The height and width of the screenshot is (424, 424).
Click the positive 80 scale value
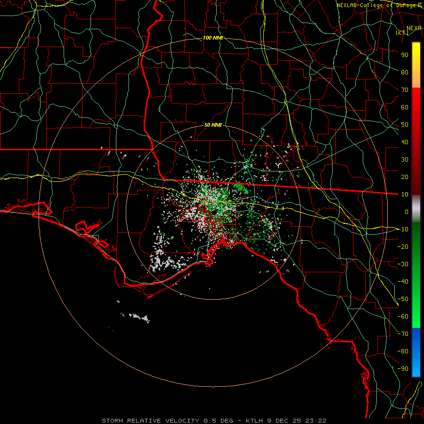[x=405, y=72]
